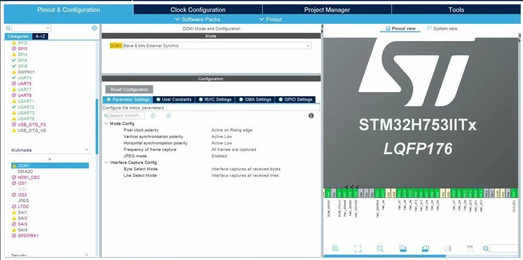Click the warning icon next to DCMI
Image resolution: width=523 pixels, height=260 pixels.
point(14,166)
